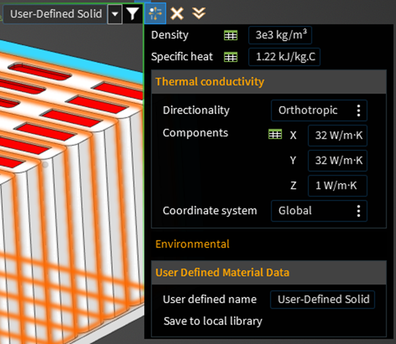
Task: Select the User-Defined Solid material name text
Action: tap(56, 14)
